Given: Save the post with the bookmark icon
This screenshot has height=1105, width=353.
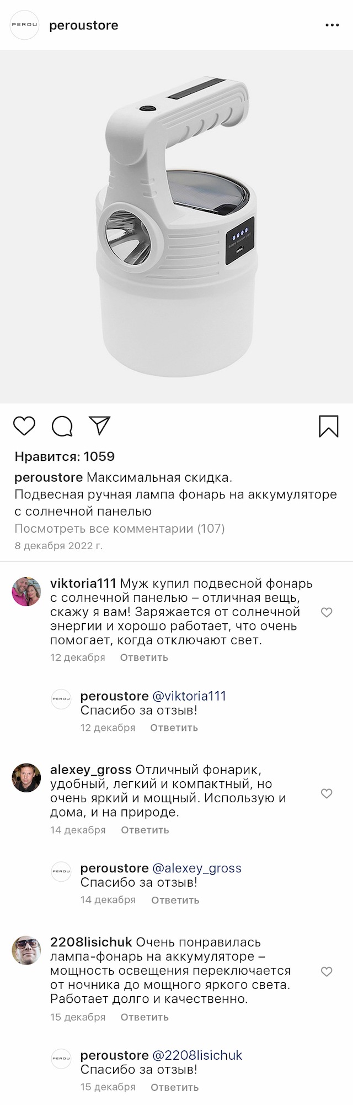Looking at the screenshot, I should (x=329, y=426).
